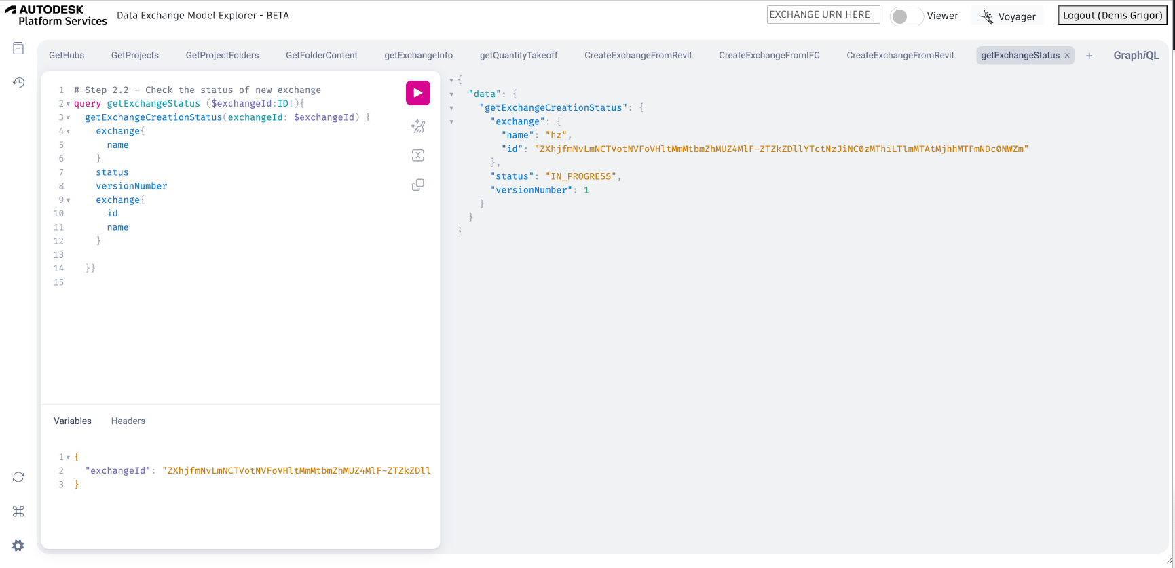The width and height of the screenshot is (1175, 568).
Task: Fold getExchangeCreationStatus on line 3
Action: [x=68, y=117]
